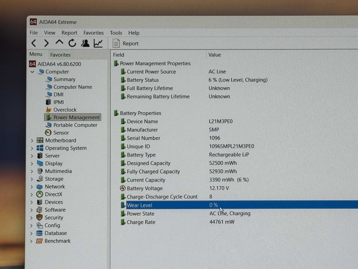Collapse the Computer tree node
This screenshot has width=358, height=269.
point(32,72)
